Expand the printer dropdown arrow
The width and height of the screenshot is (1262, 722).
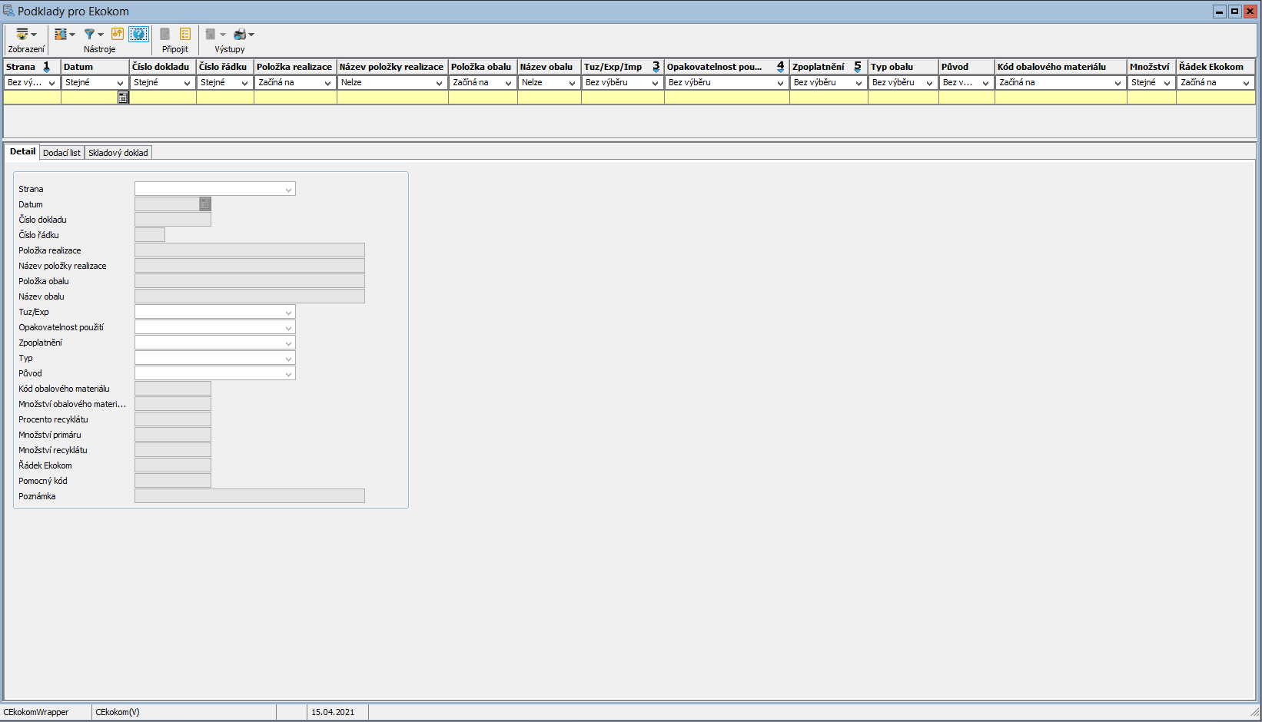pyautogui.click(x=251, y=35)
